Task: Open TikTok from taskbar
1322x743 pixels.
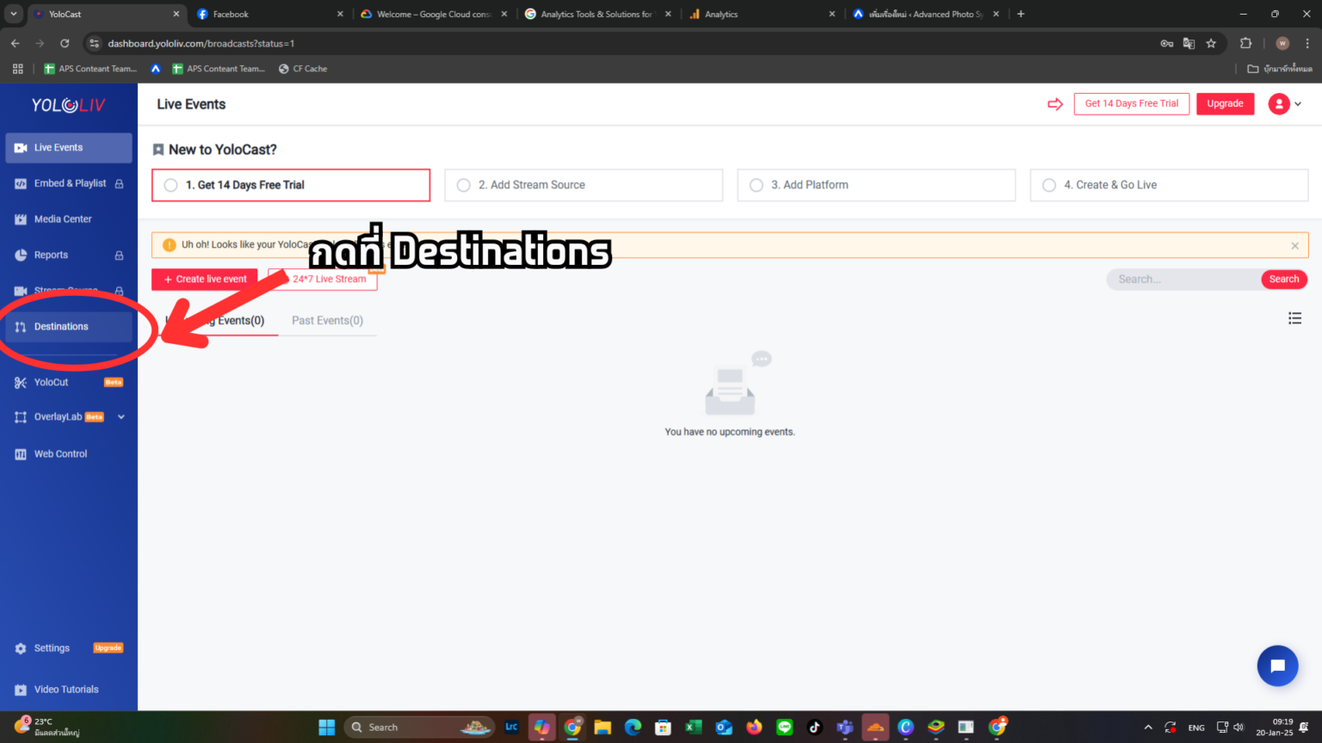Action: click(x=815, y=728)
